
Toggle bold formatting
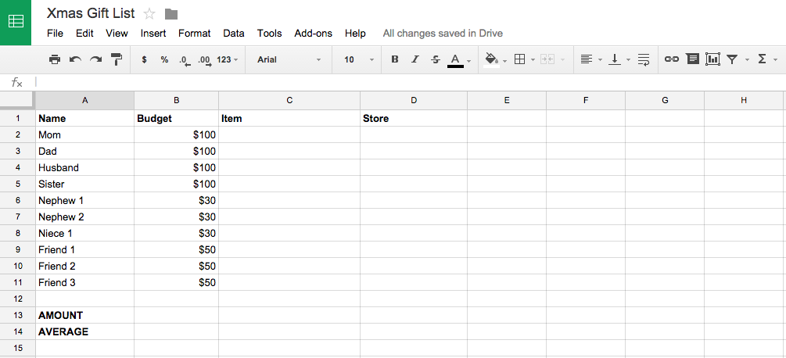pos(394,59)
